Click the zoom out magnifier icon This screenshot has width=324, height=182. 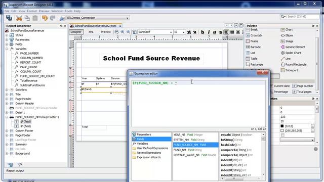point(128,32)
